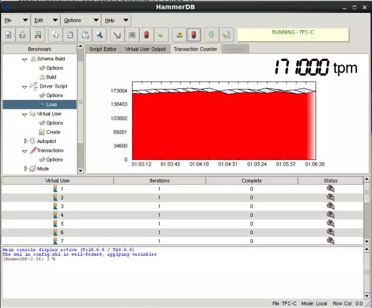Collapse the Transactions tree node
The height and width of the screenshot is (308, 372).
(x=24, y=151)
